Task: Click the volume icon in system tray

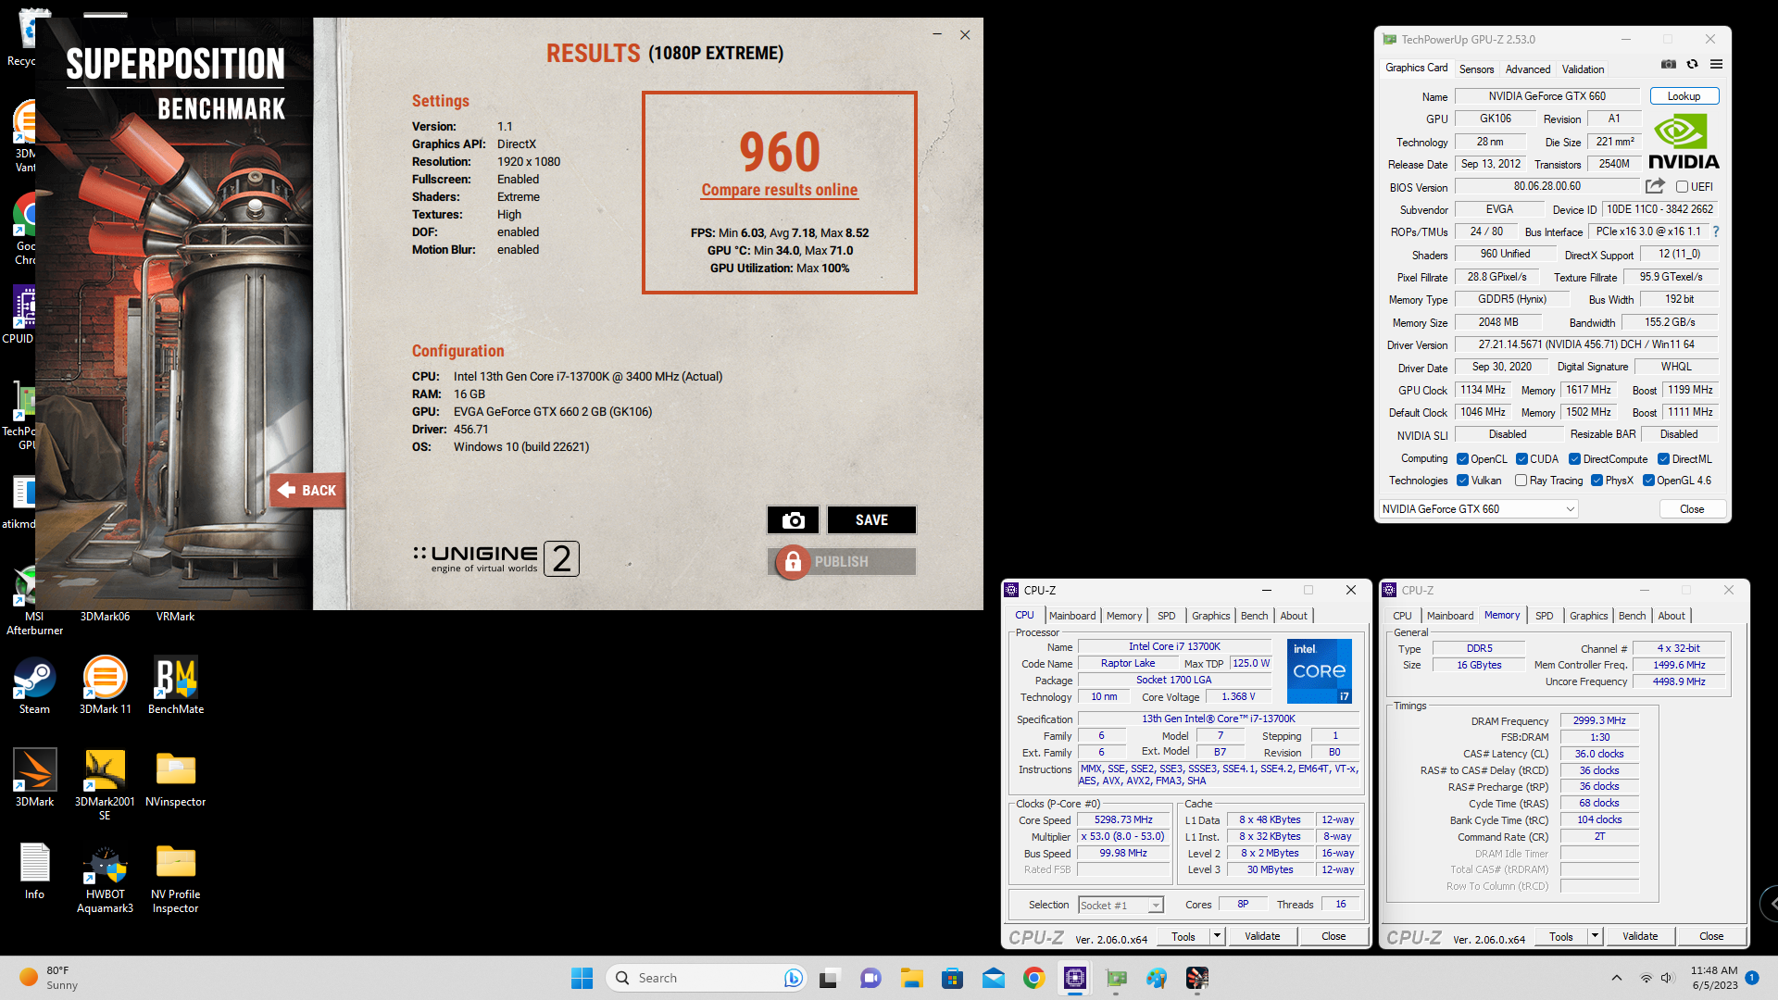Action: (x=1667, y=978)
